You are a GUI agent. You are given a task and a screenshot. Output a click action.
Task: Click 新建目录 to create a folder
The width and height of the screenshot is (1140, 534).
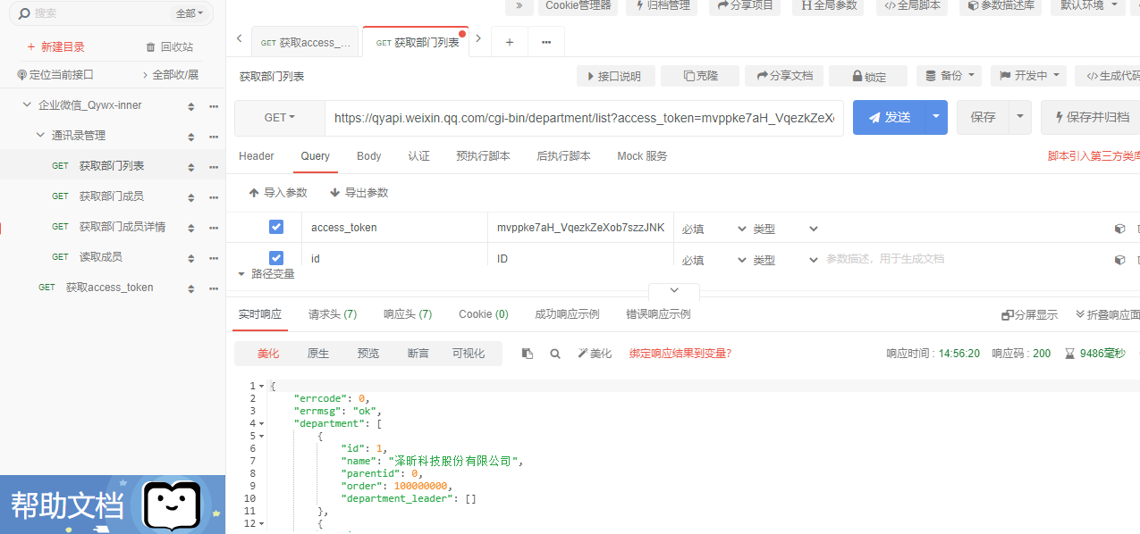tap(55, 46)
